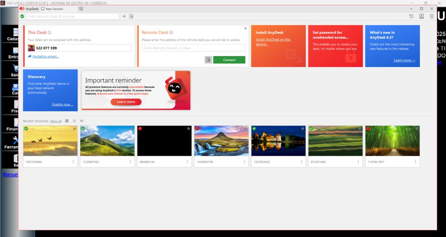Viewport: 446px width, 237px height.
Task: Click the info icon next to Remote Desk
Action: (x=171, y=33)
